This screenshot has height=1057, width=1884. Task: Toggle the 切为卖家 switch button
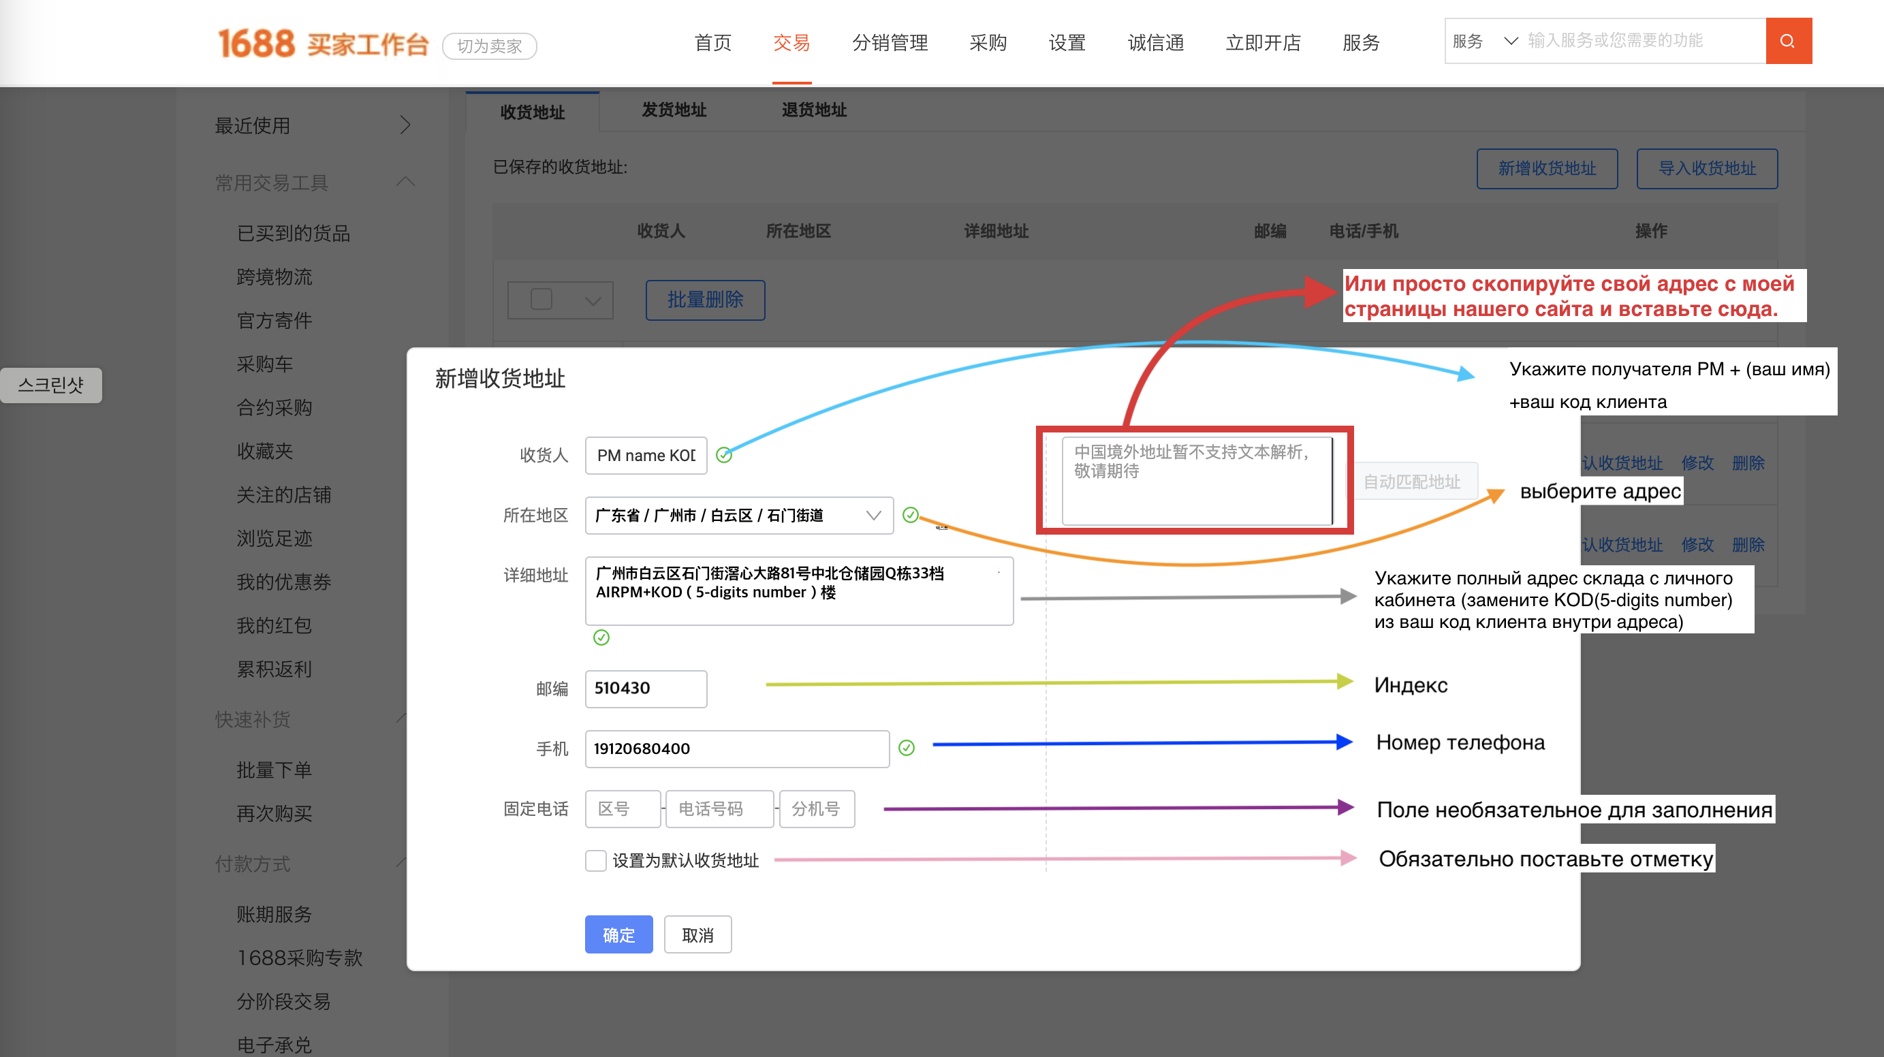point(489,46)
